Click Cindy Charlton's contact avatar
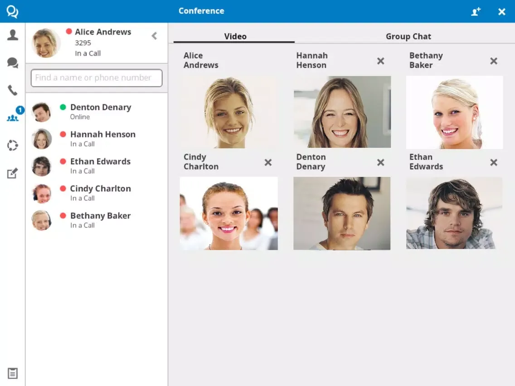515x386 pixels. tap(42, 193)
